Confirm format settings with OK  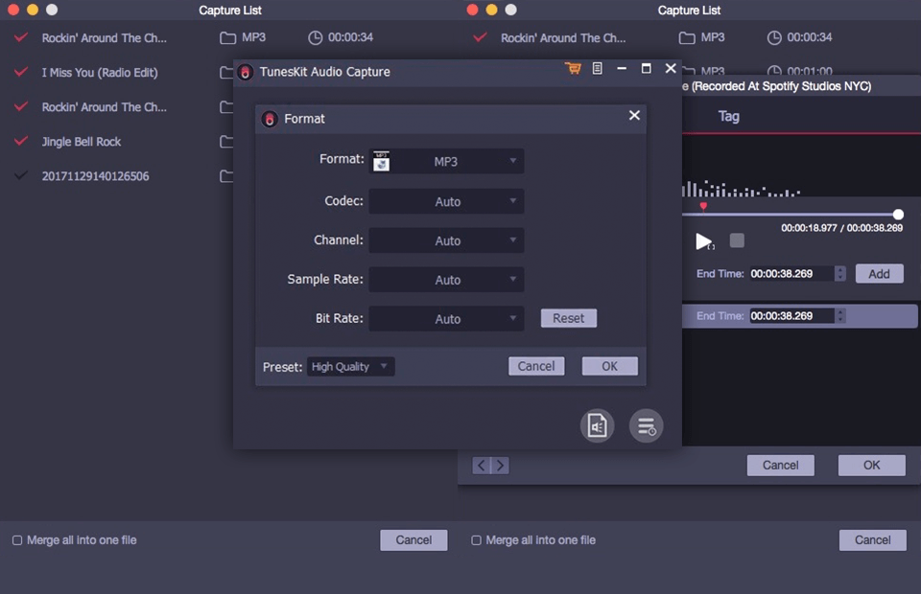click(x=609, y=366)
